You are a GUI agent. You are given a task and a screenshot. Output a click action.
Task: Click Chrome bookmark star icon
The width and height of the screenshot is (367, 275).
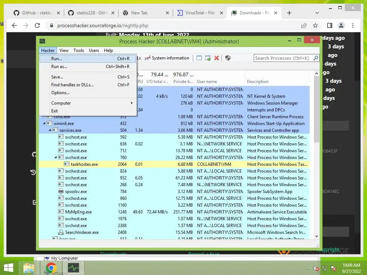click(315, 25)
